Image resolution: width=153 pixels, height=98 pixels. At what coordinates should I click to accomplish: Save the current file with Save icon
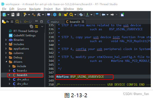(13, 15)
